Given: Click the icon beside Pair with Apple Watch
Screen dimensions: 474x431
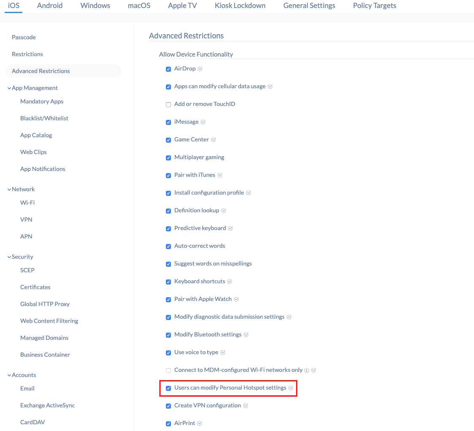Looking at the screenshot, I should [x=236, y=299].
